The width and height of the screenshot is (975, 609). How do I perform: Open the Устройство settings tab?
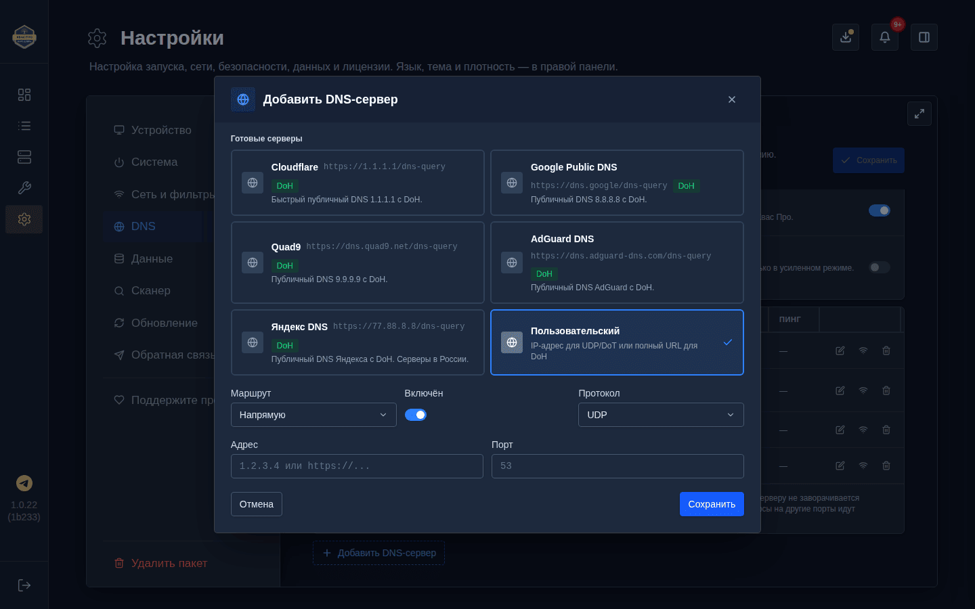click(152, 130)
